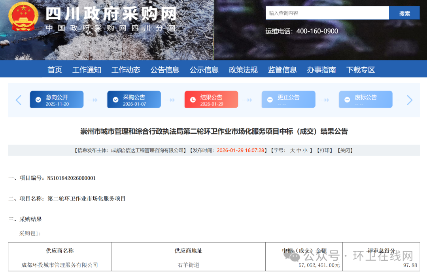Open the 意向公开 2025-11-20 step
This screenshot has width=427, height=273.
point(57,99)
